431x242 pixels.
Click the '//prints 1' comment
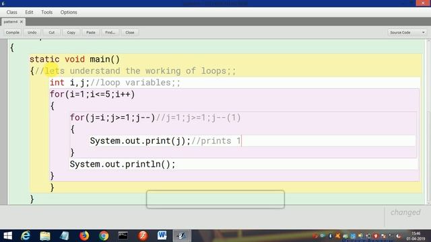coord(216,141)
